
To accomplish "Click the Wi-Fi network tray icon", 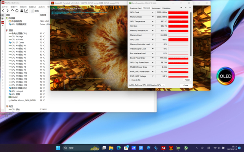I will pos(215,148).
